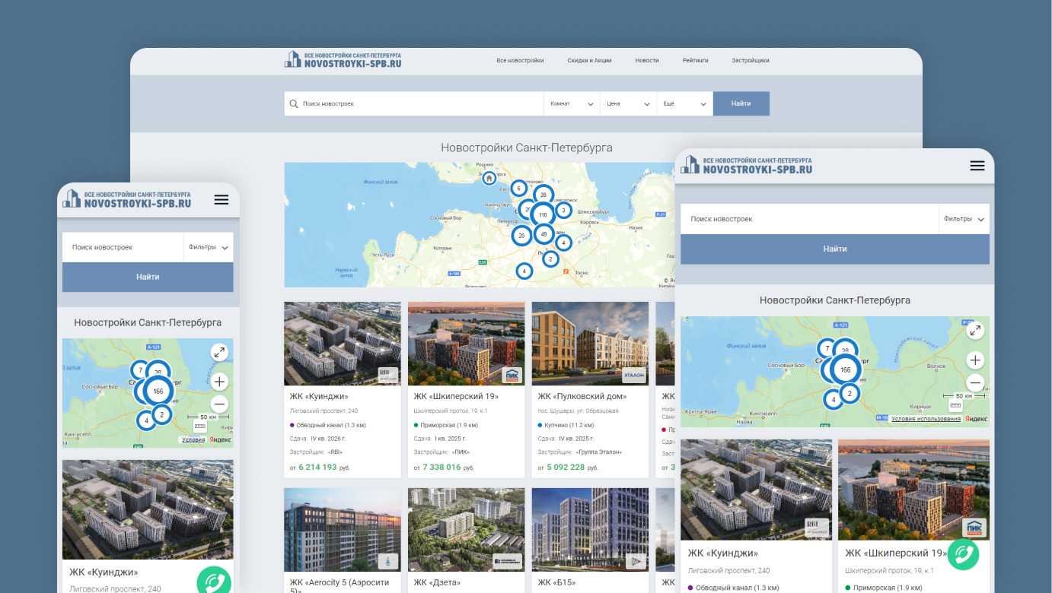Click ПИК logo on desktop Шкиперский card
The image size is (1052, 593).
pyautogui.click(x=512, y=375)
